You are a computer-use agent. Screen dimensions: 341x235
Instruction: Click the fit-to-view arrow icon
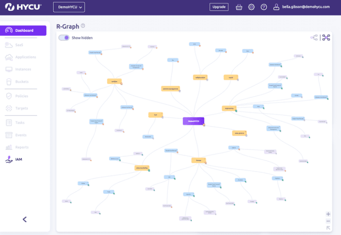(x=328, y=228)
